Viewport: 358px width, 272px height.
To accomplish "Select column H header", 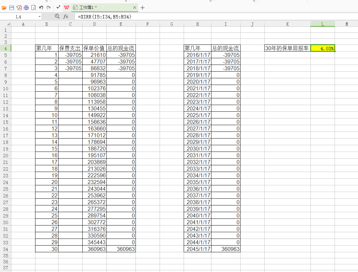I will tap(197, 24).
